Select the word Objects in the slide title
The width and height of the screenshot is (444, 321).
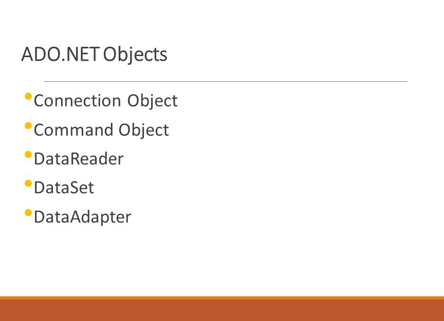tap(135, 55)
